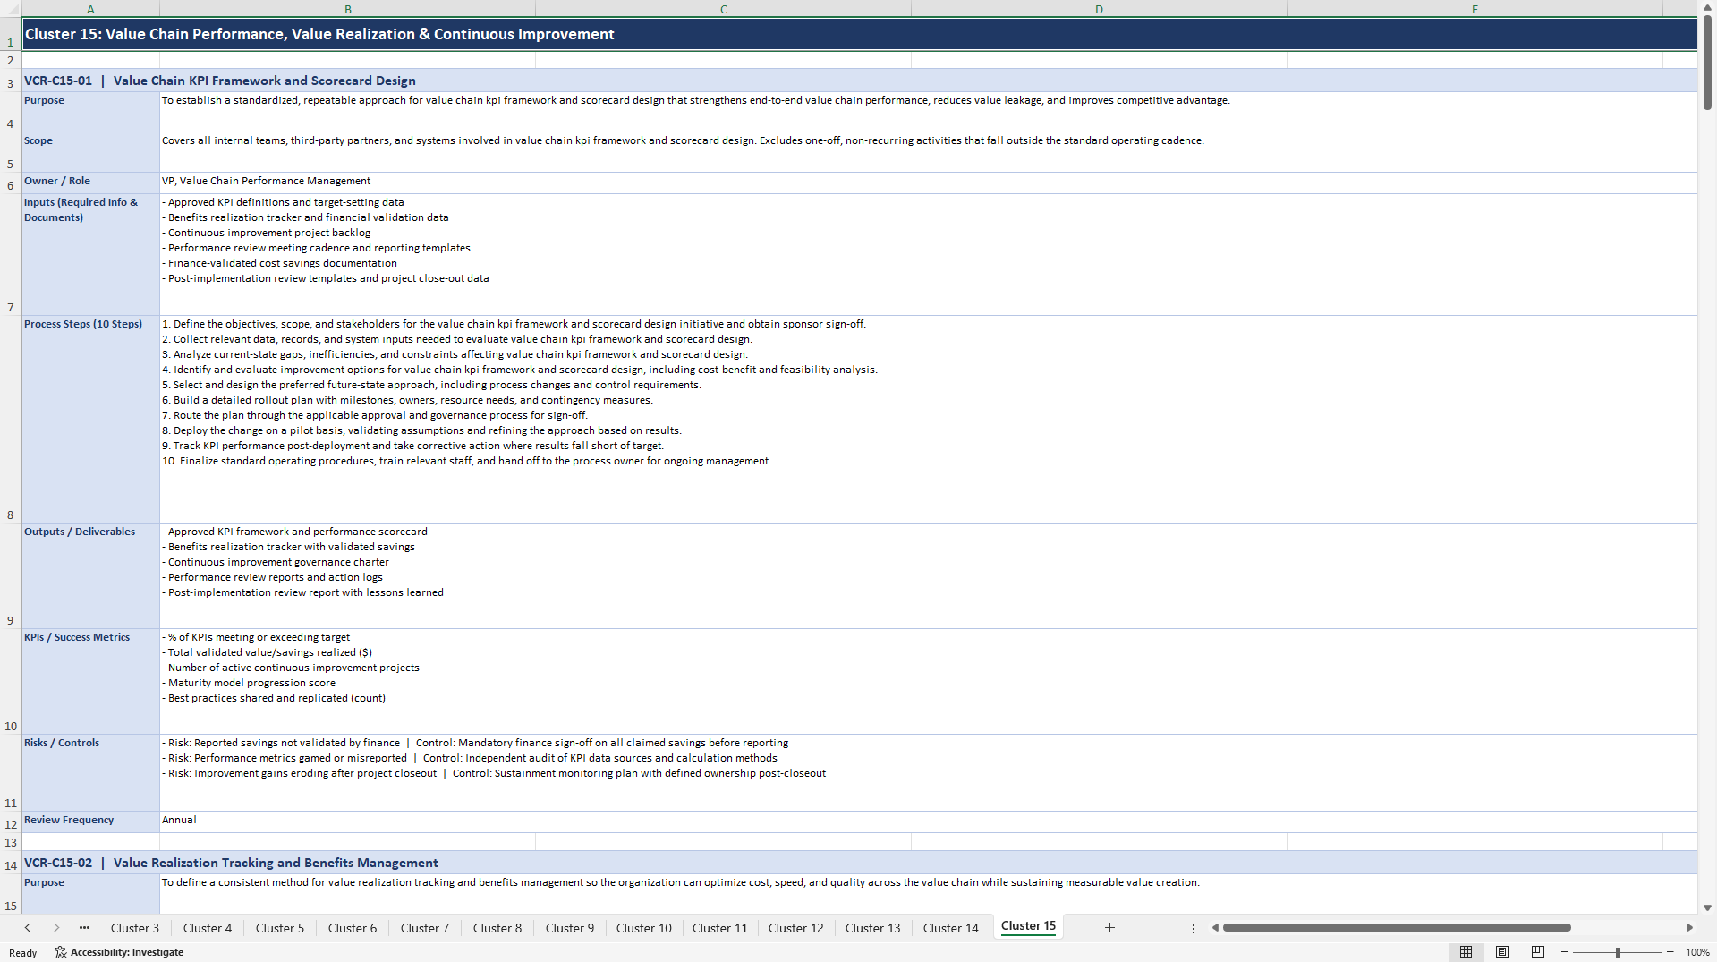Click the 'Inputs (Required Info & Documents)' label
The height and width of the screenshot is (962, 1717).
tap(90, 254)
